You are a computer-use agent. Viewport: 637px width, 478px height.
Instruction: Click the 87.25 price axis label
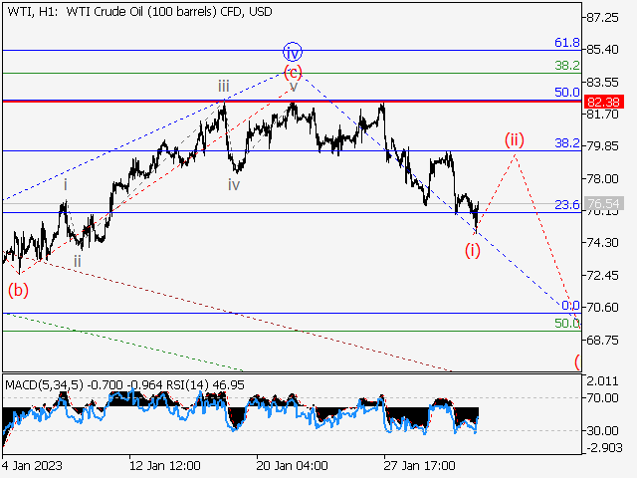tap(603, 18)
